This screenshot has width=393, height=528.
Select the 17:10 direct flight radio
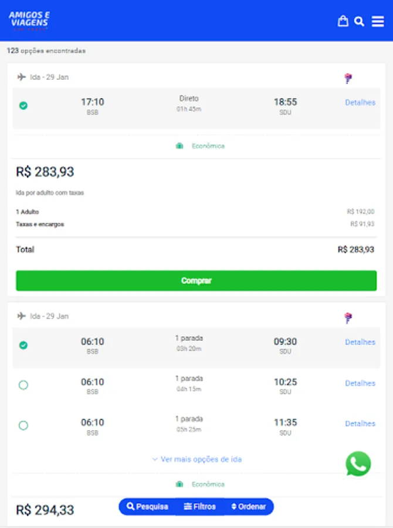pos(23,106)
